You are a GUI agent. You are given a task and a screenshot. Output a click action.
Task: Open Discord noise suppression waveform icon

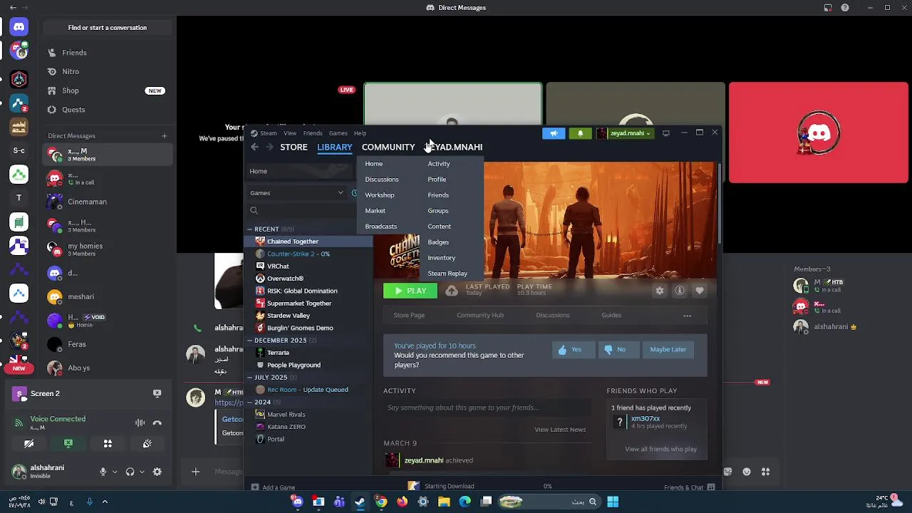tap(140, 423)
